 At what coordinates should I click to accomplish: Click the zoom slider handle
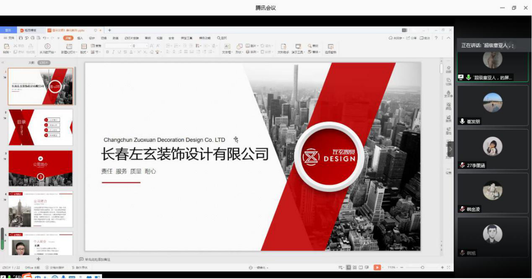pos(422,267)
